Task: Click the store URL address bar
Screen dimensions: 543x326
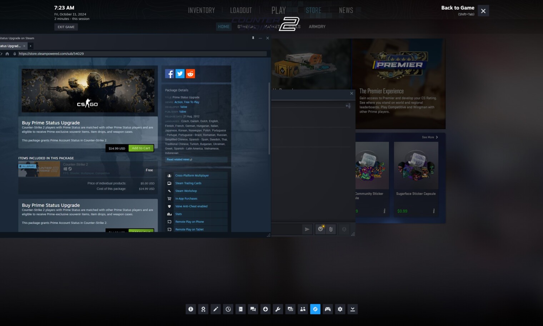Action: click(142, 54)
